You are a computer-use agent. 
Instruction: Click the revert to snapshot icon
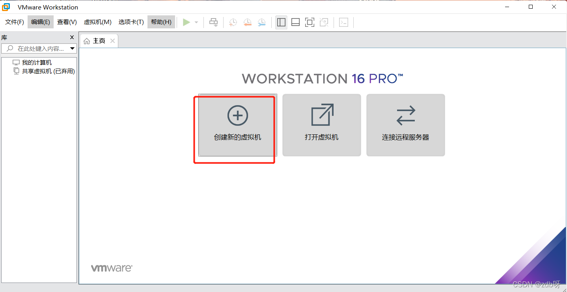(x=247, y=22)
